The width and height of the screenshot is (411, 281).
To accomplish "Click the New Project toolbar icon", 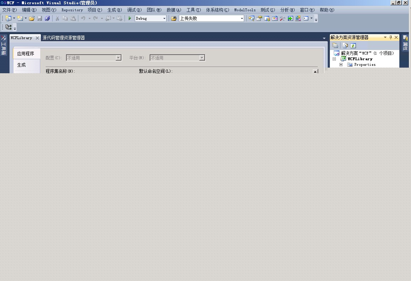I will (x=8, y=18).
